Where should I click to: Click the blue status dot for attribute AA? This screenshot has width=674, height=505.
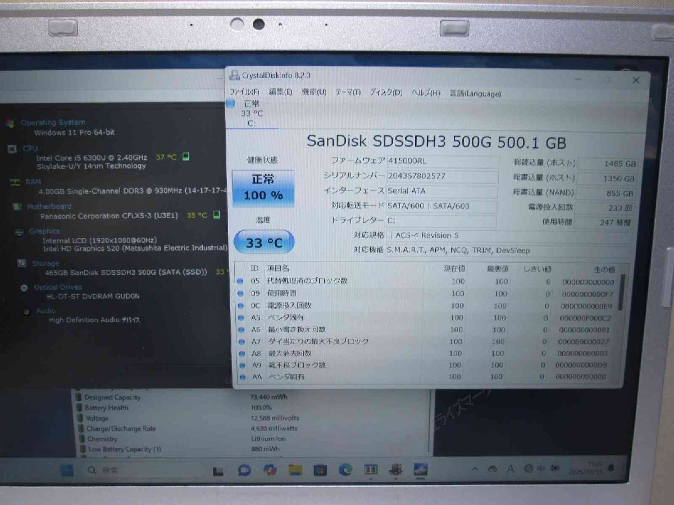click(x=242, y=378)
